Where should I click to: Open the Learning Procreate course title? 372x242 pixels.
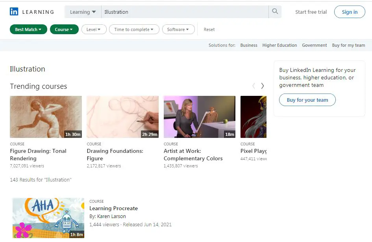(113, 209)
